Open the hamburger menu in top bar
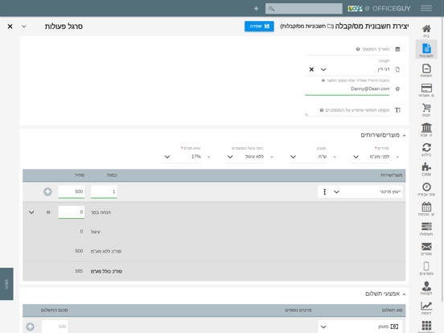The width and height of the screenshot is (444, 333). pyautogui.click(x=426, y=9)
